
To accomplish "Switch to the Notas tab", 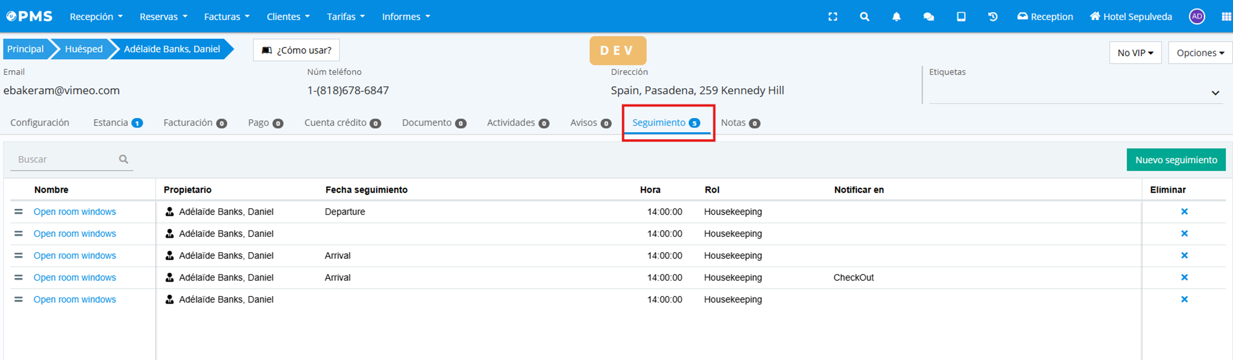I will coord(740,122).
